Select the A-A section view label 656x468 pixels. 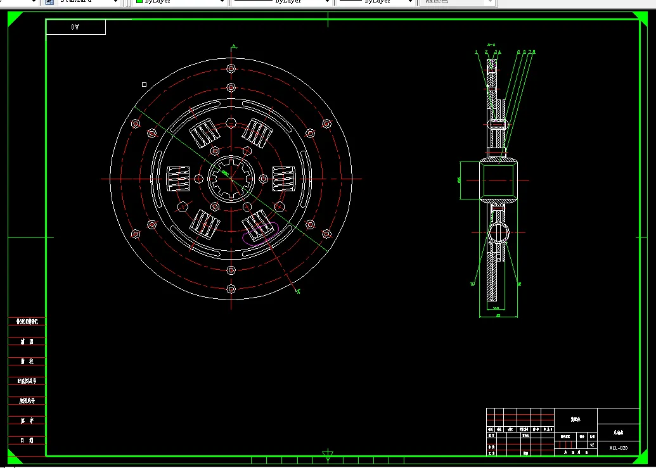(491, 44)
